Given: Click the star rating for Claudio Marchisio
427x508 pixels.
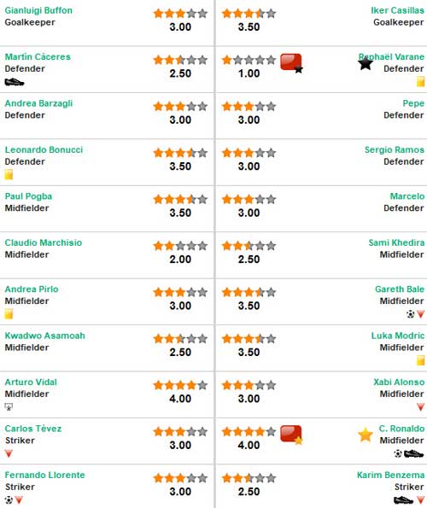Looking at the screenshot, I should [x=180, y=246].
